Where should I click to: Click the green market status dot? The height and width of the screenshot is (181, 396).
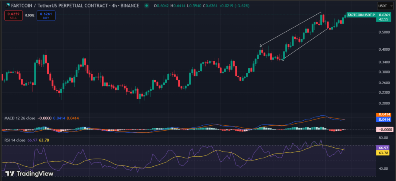[x=146, y=5]
